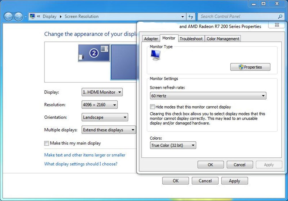Screen dimensions: 288x201
Task: Click the refresh icon beside address bar
Action: pos(190,17)
